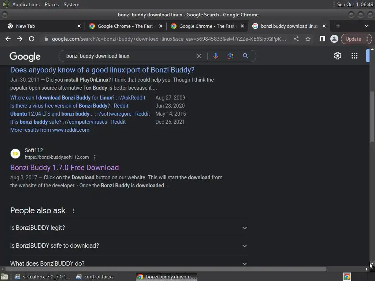Close the New Tab tab

[x=79, y=26]
